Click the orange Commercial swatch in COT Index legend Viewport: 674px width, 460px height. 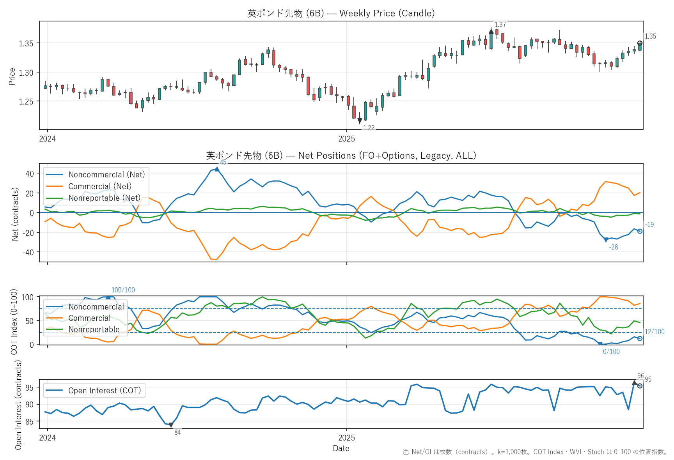point(55,318)
